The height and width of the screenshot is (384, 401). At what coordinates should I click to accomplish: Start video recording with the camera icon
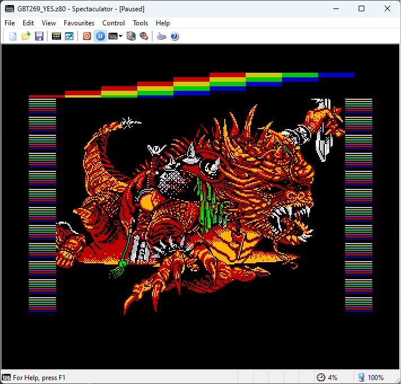pos(131,36)
